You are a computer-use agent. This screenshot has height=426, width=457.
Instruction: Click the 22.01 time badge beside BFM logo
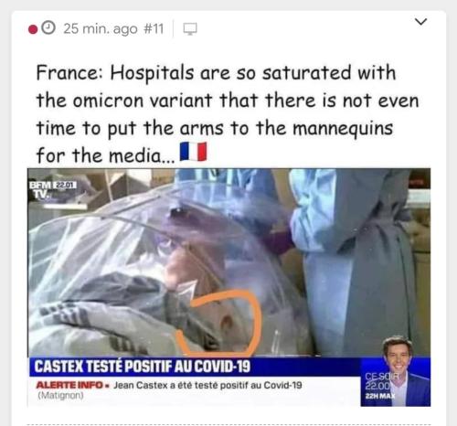[x=64, y=185]
